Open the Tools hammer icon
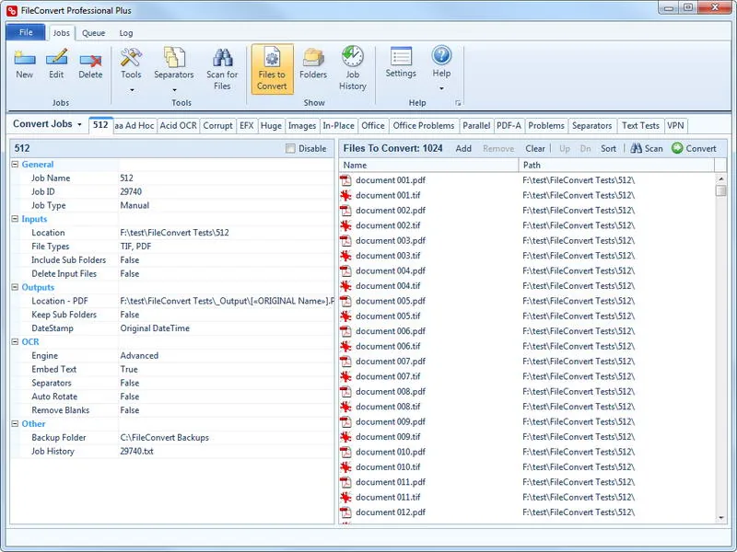737x552 pixels. (131, 57)
